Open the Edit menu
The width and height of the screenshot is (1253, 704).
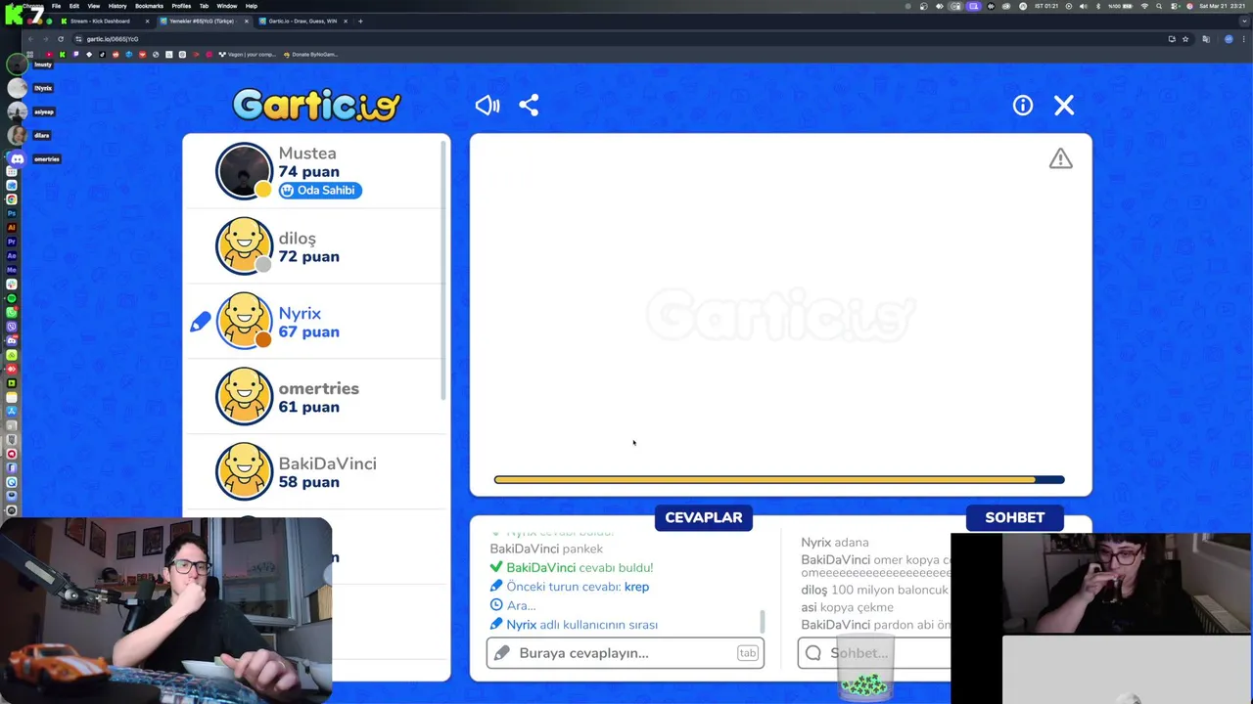(x=73, y=6)
